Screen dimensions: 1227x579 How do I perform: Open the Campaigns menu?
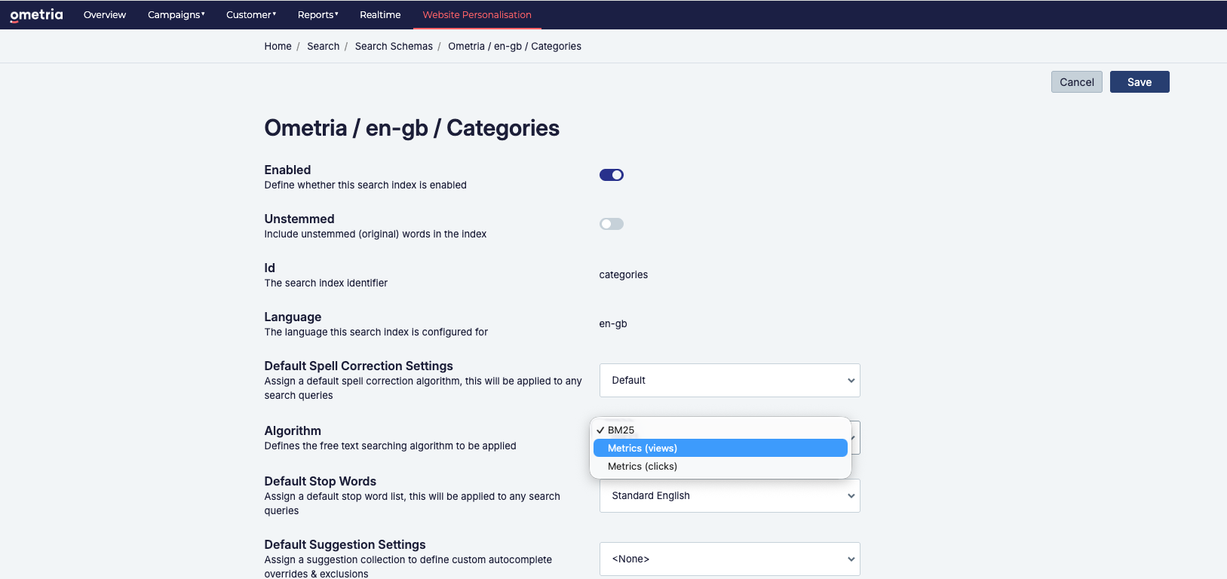click(176, 15)
